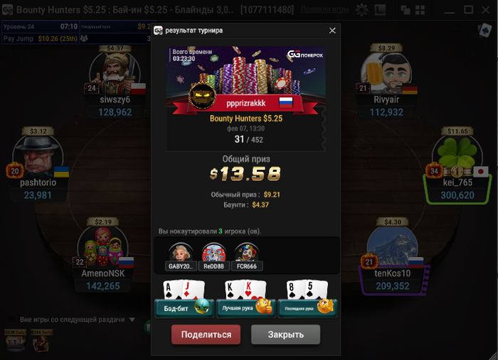
Task: Click the tile windows grid icon
Action: (x=420, y=10)
